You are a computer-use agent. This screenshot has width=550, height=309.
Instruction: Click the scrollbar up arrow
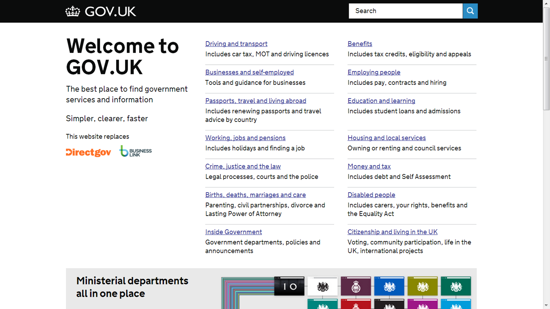pos(546,3)
